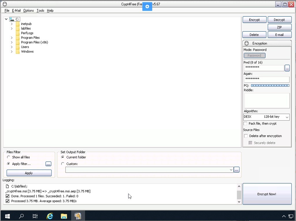Click the C: drive icon in the tree
Viewport: 296px width, 221px height.
[x=12, y=19]
